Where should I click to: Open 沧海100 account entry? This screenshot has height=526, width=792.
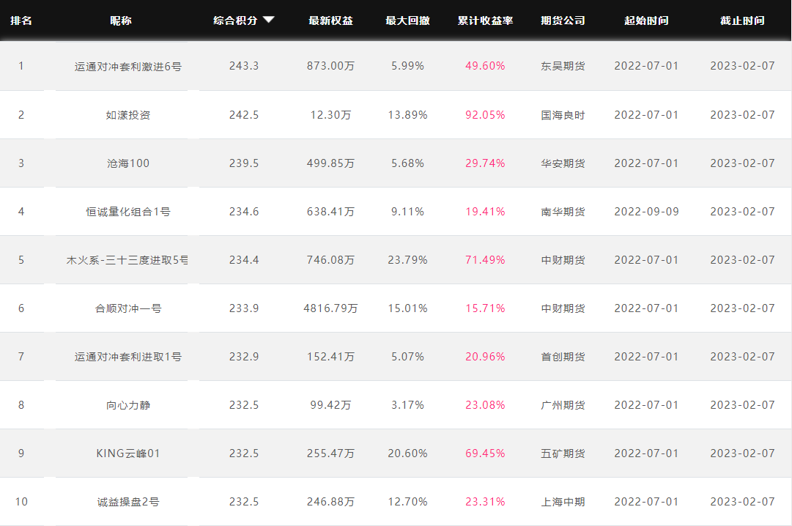[x=127, y=163]
